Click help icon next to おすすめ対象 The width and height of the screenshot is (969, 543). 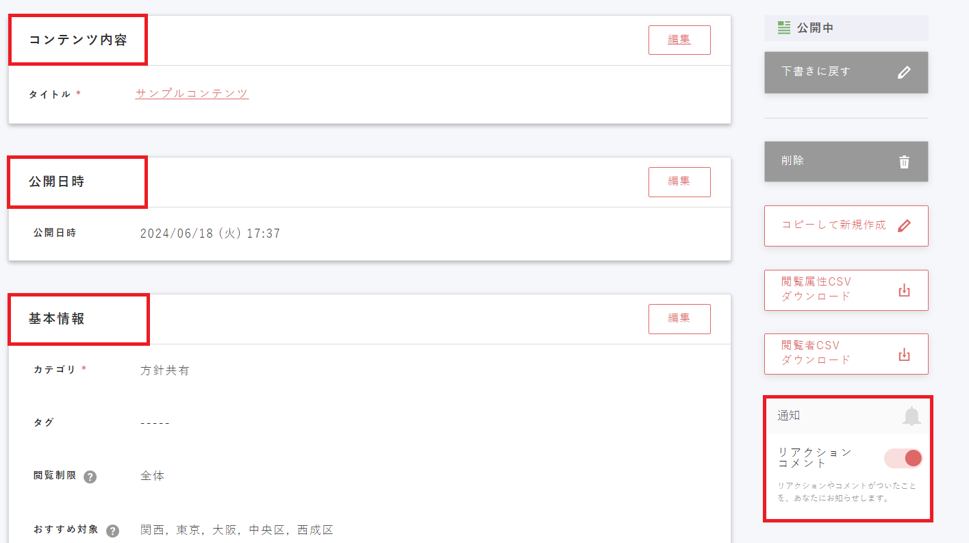pyautogui.click(x=113, y=531)
